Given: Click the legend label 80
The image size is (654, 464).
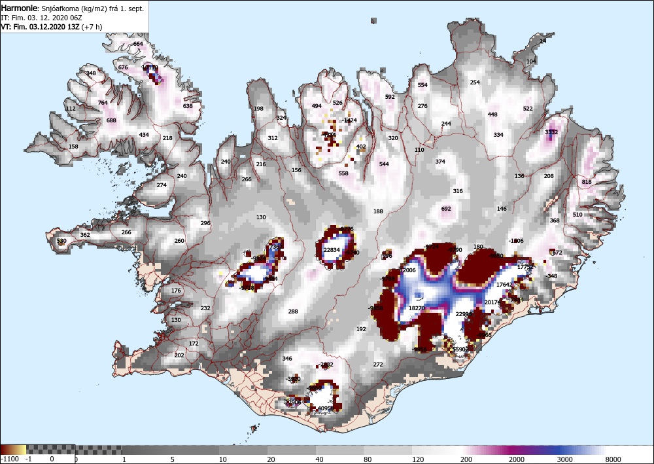Looking at the screenshot, I should click(x=368, y=459).
